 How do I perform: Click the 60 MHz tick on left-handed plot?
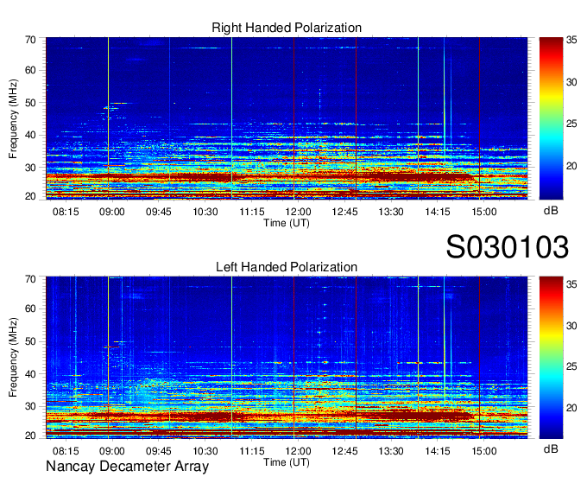pos(30,308)
